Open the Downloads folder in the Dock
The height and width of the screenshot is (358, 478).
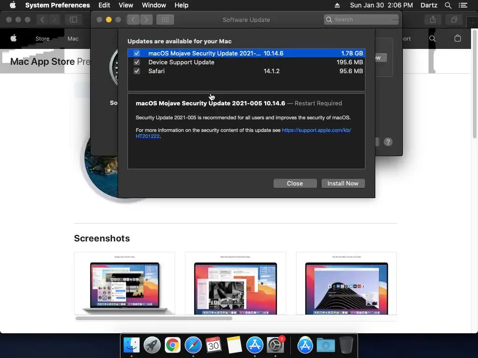coord(325,345)
